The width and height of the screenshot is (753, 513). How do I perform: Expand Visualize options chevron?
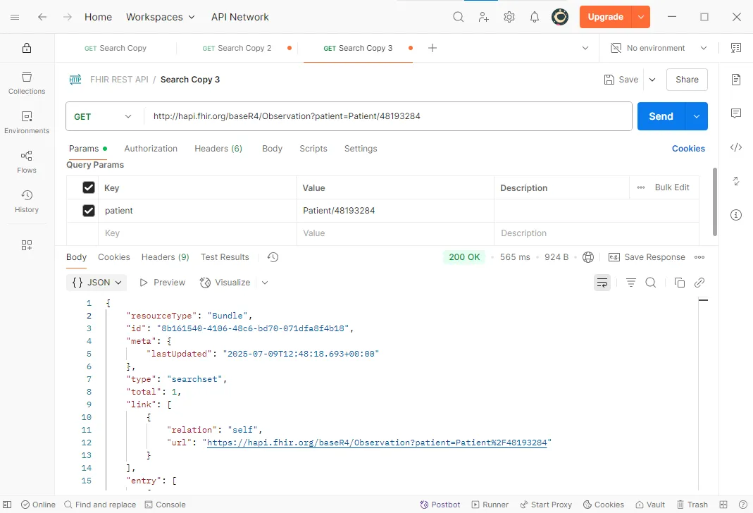click(x=265, y=283)
